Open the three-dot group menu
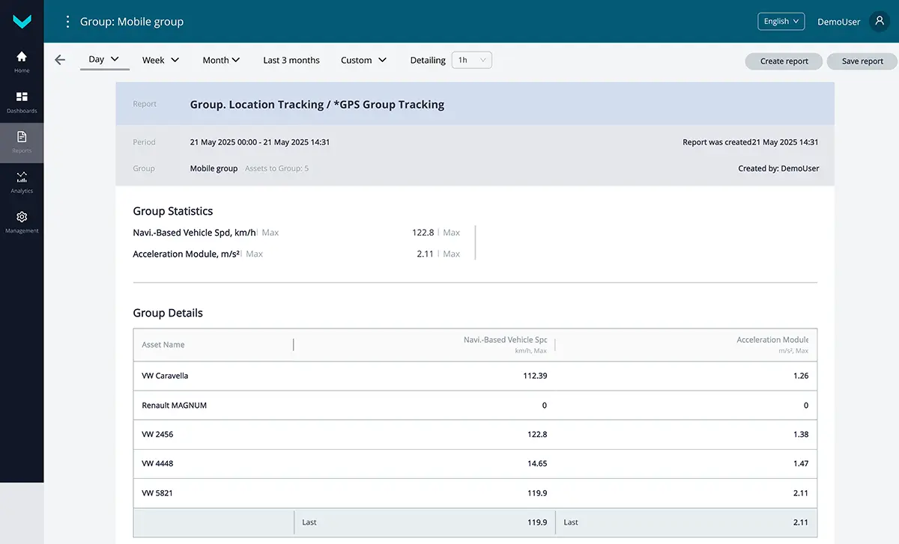This screenshot has width=899, height=544. (x=67, y=22)
